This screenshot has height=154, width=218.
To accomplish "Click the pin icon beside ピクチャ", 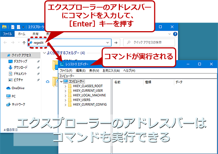I will point(38,80).
